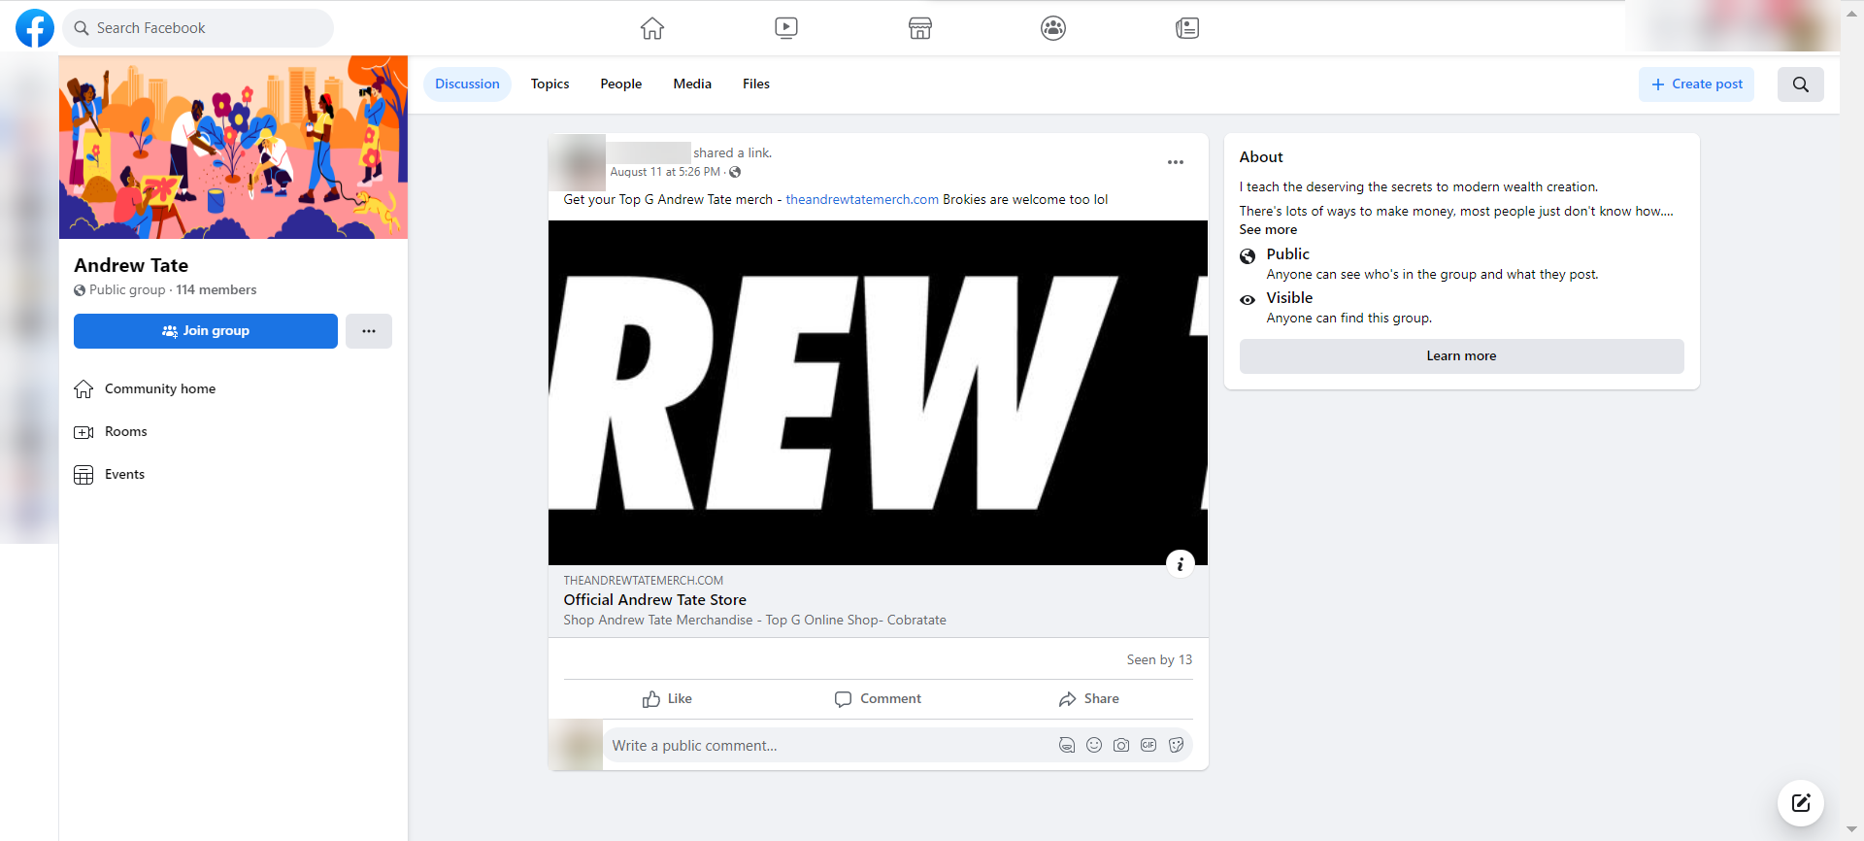Image resolution: width=1864 pixels, height=841 pixels.
Task: Open the Marketplace icon
Action: (x=920, y=28)
